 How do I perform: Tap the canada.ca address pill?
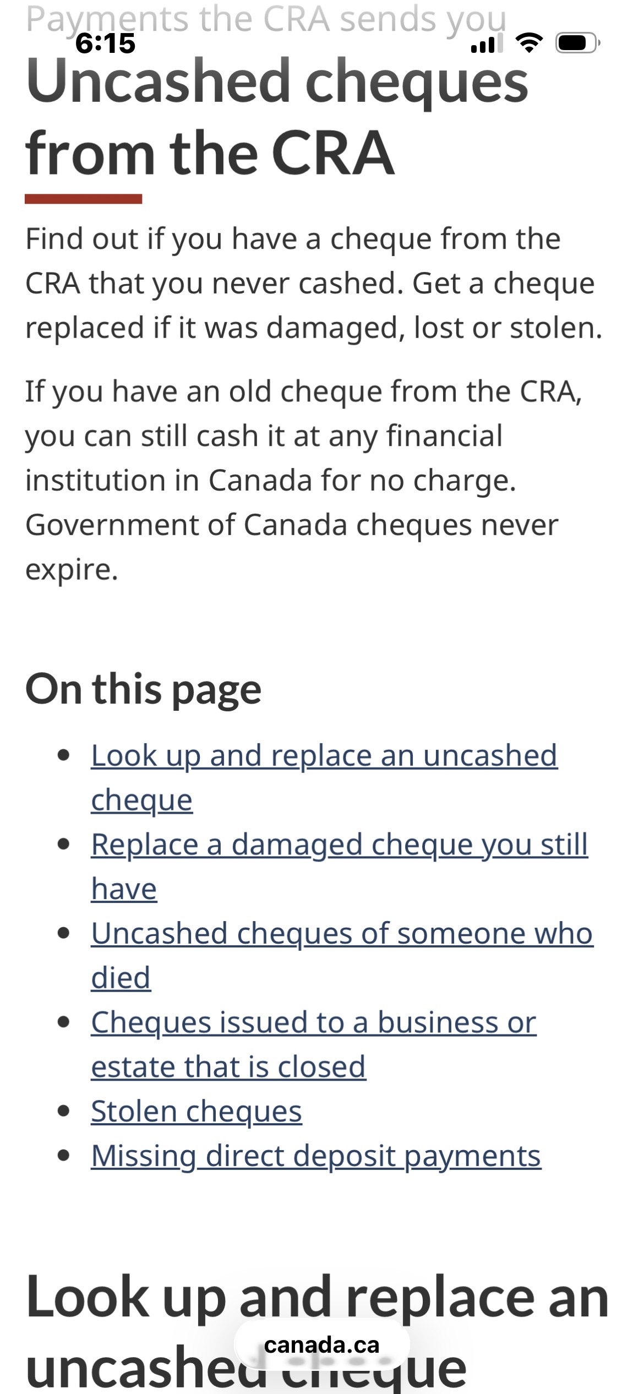(322, 1345)
